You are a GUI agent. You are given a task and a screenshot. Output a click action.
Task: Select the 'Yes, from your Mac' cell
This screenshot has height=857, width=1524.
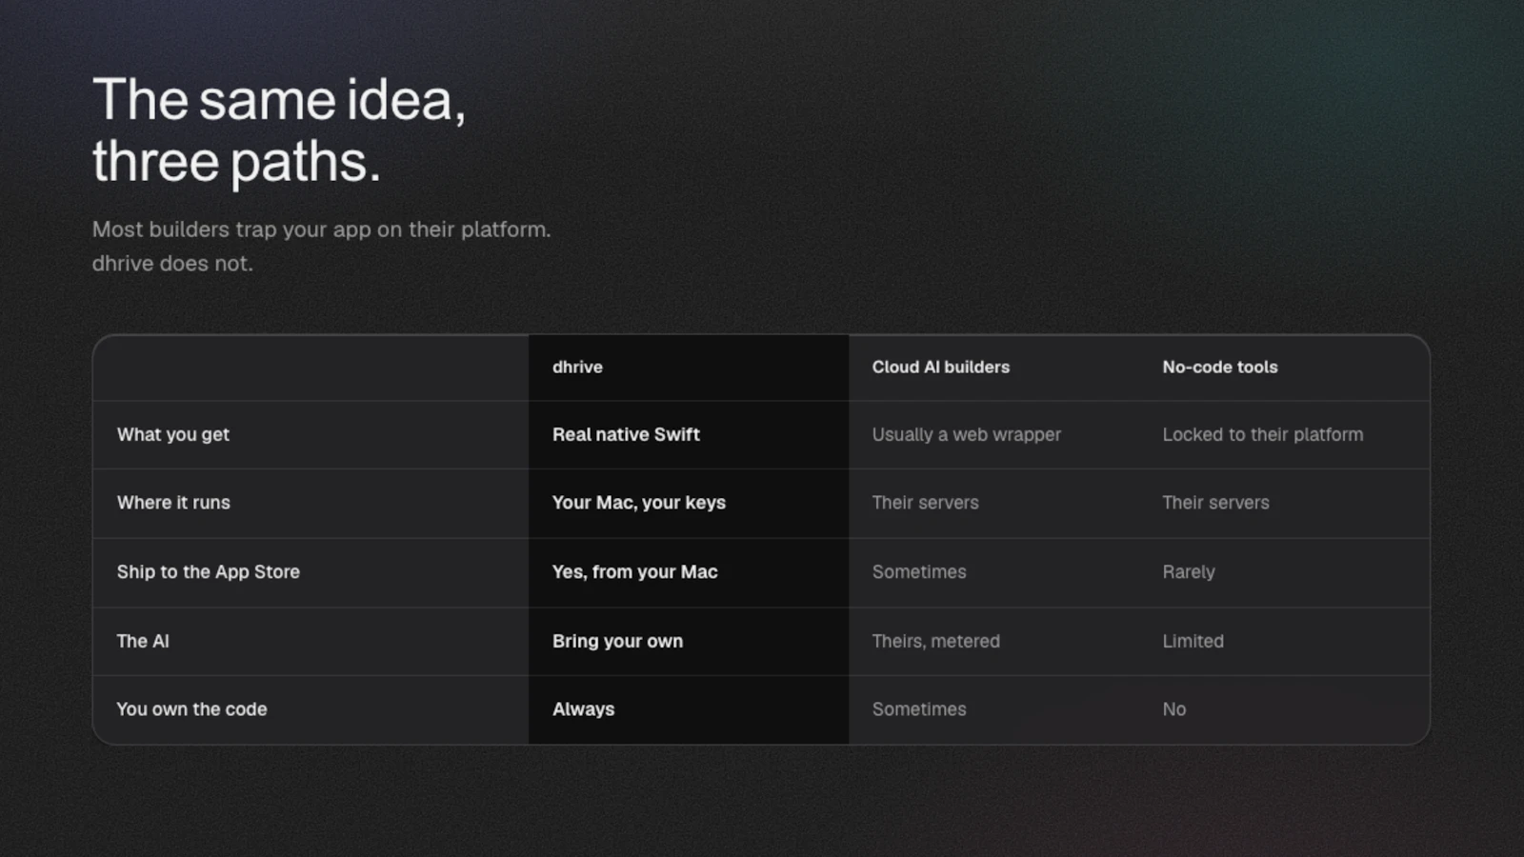pos(635,572)
